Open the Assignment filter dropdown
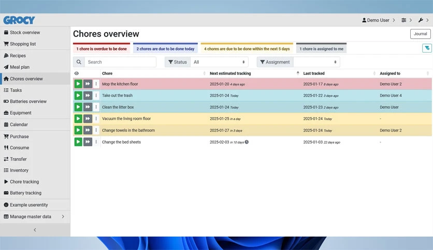The height and width of the screenshot is (250, 433). pyautogui.click(x=316, y=62)
